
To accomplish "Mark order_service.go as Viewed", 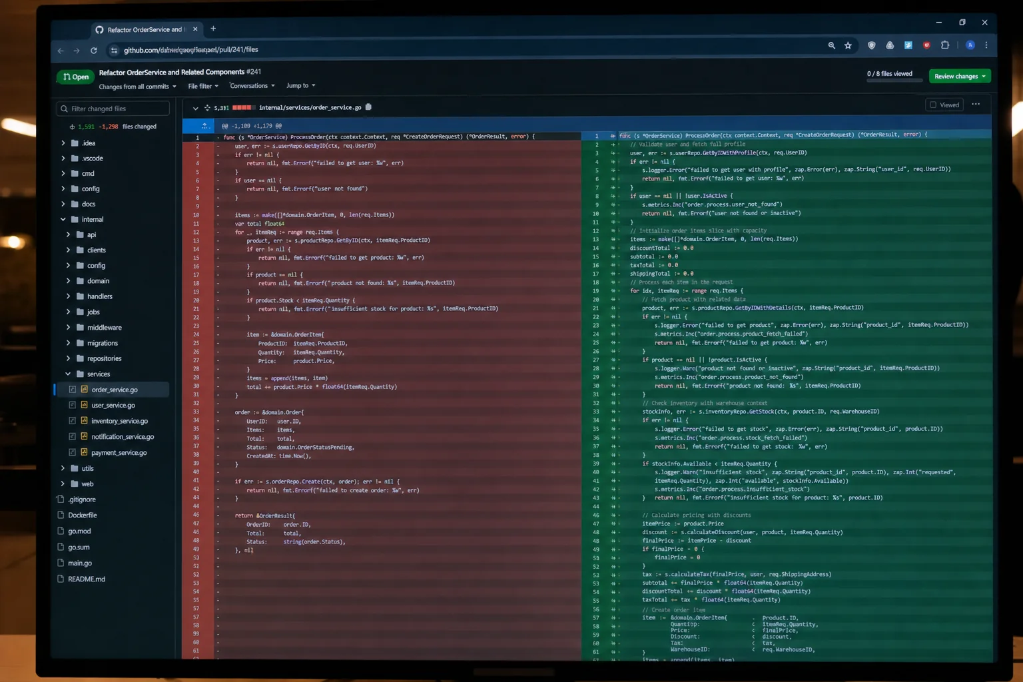I will pos(944,105).
